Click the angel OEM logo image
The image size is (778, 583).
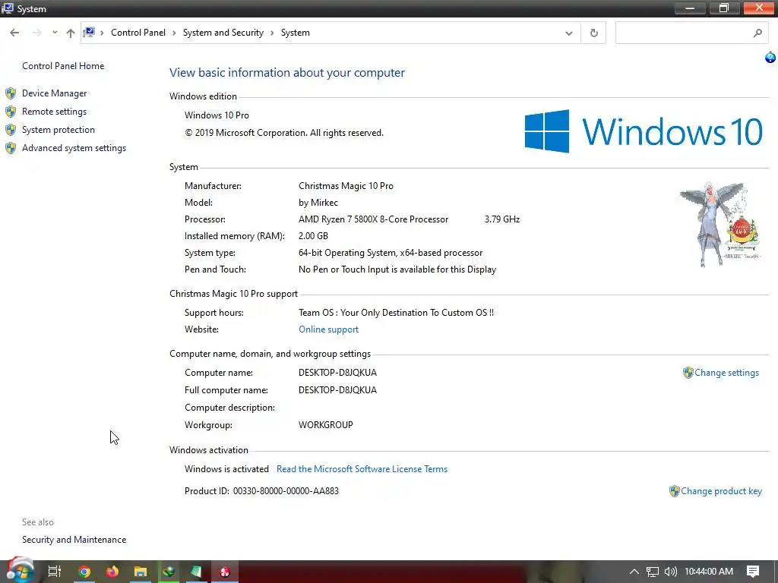pyautogui.click(x=720, y=225)
